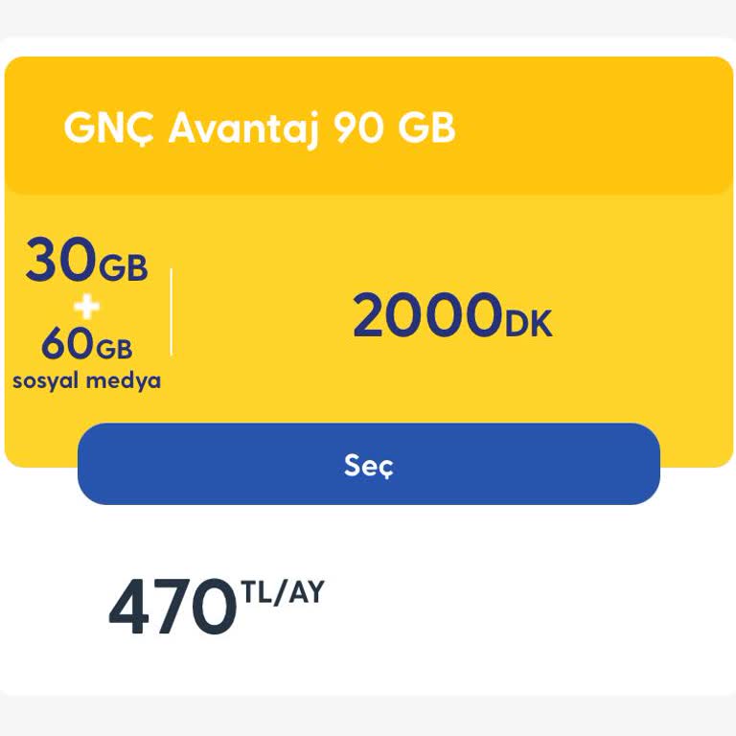736x736 pixels.
Task: Click the GB unit beside 30
Action: pyautogui.click(x=124, y=269)
